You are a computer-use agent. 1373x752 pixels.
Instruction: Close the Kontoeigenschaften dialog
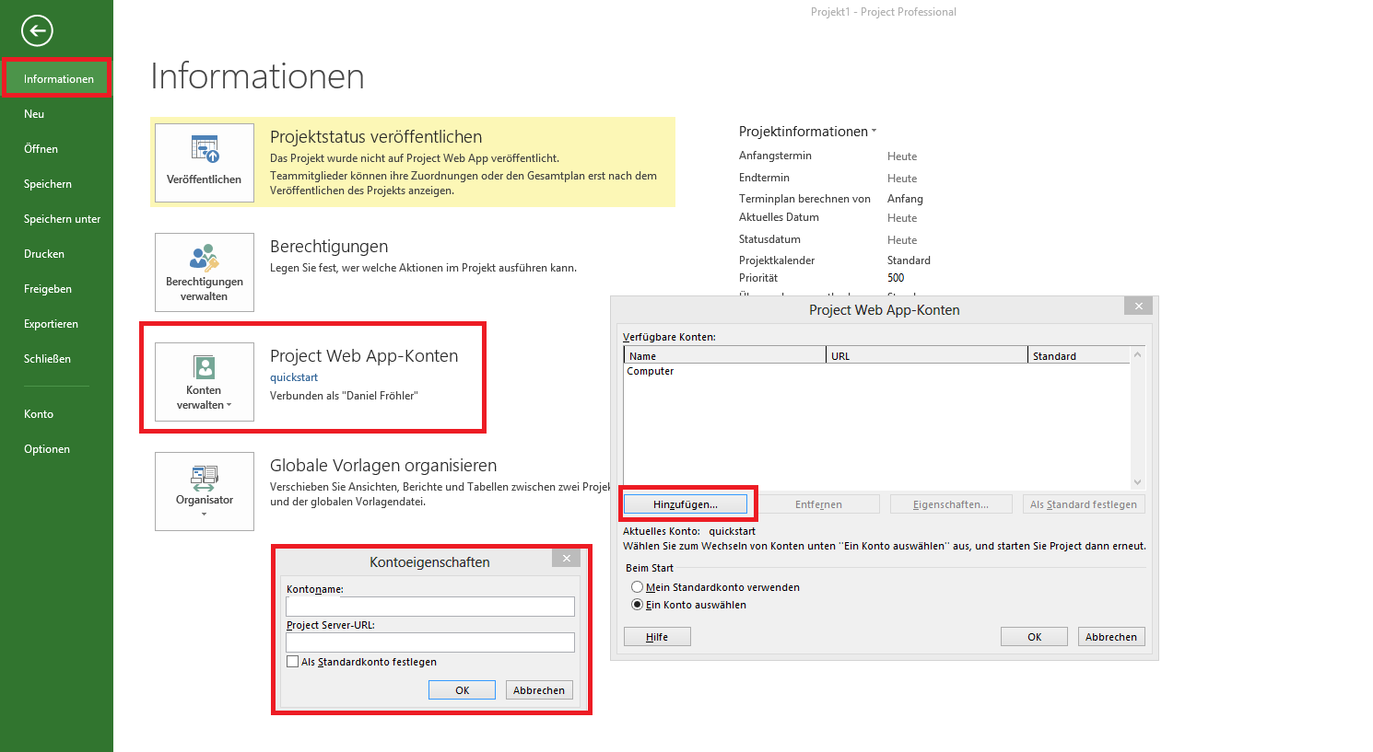coord(566,558)
